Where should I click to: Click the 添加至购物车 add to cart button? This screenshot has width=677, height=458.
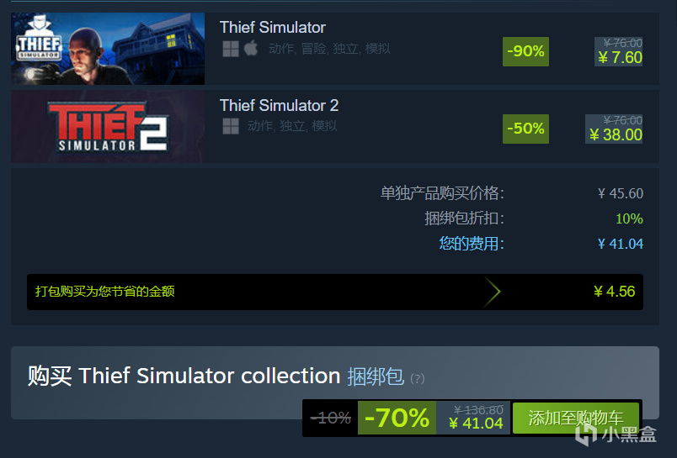click(576, 418)
